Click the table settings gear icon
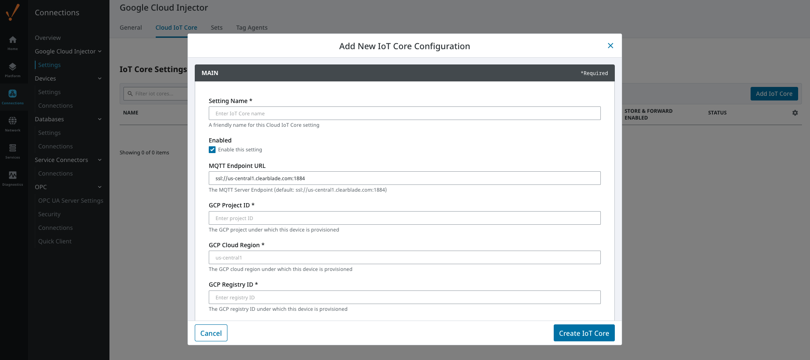The image size is (810, 360). pos(795,113)
